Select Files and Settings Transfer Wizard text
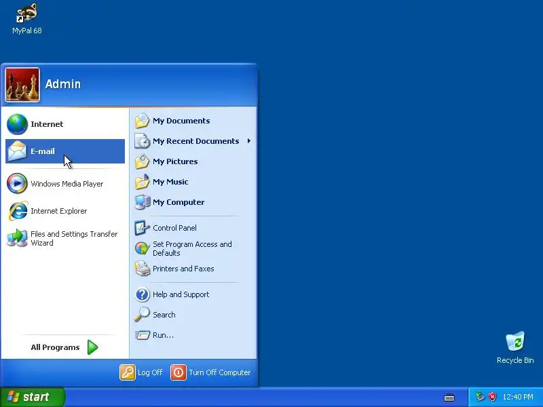Viewport: 543px width, 407px height. [74, 239]
